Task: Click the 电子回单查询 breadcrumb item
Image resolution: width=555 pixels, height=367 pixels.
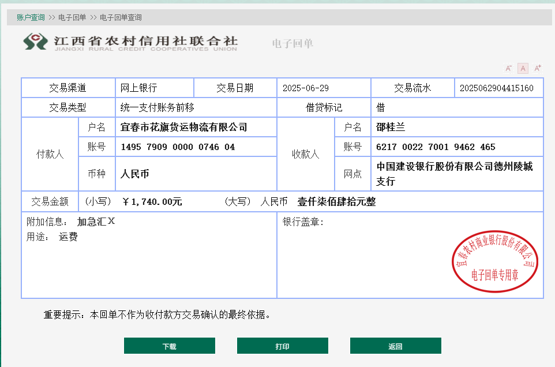Action: pyautogui.click(x=121, y=17)
